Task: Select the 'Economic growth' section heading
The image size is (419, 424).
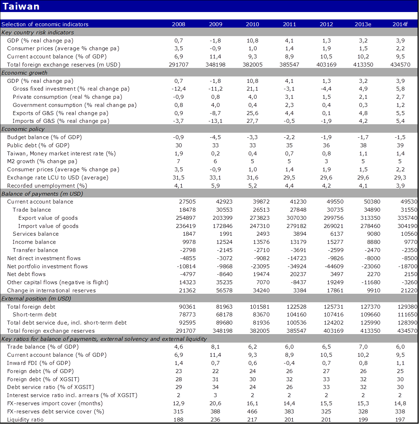Action: (24, 73)
